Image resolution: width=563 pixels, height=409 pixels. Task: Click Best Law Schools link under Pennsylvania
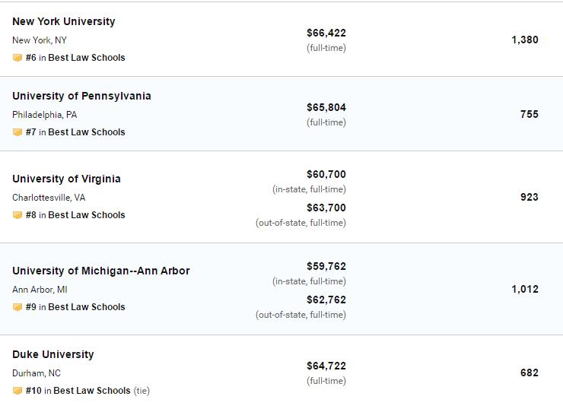[x=87, y=132]
